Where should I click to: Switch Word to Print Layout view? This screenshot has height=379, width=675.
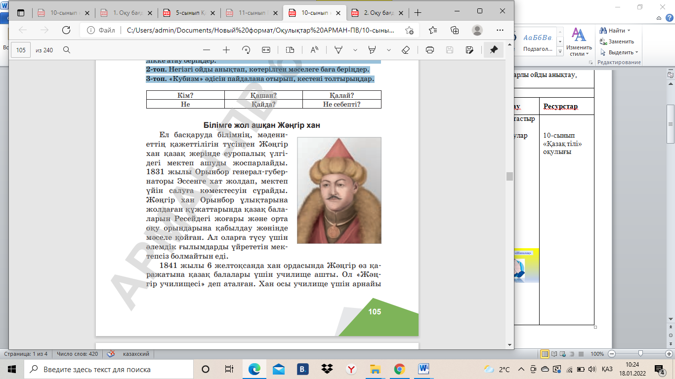(545, 354)
